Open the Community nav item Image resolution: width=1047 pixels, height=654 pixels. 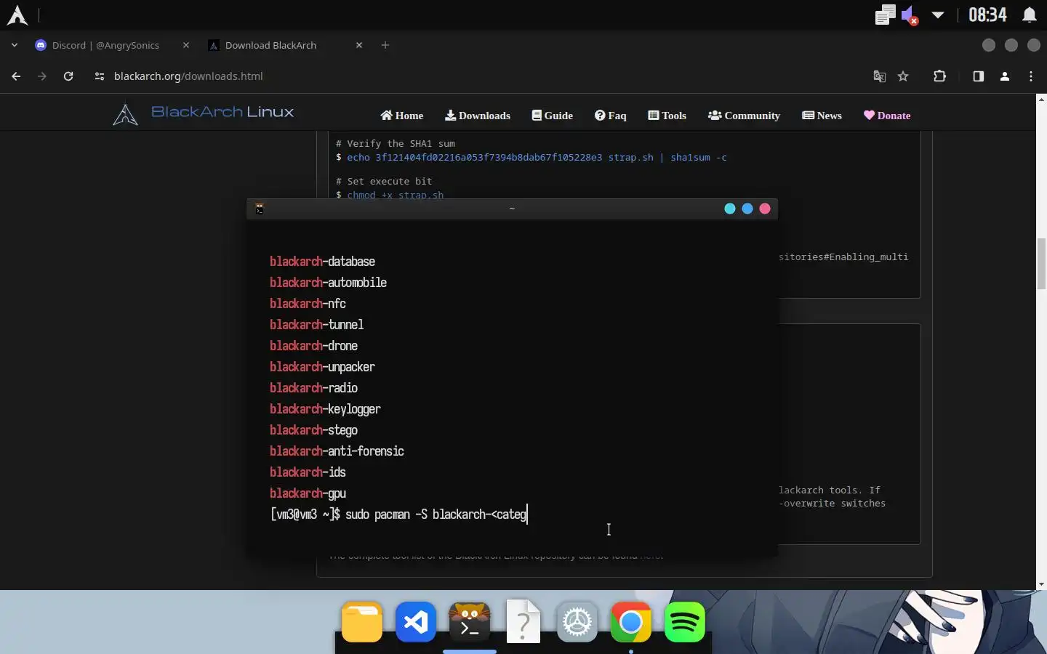[x=744, y=116]
